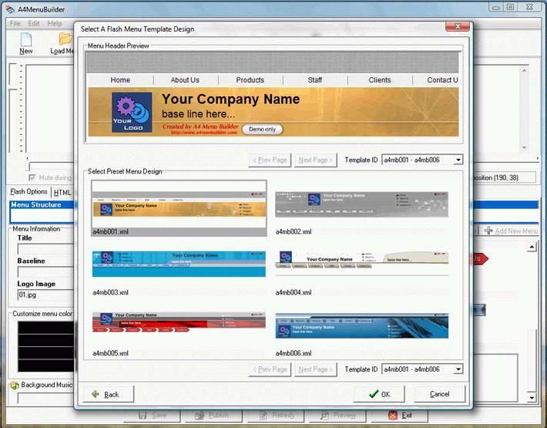
Task: Click the Home item in menu preview
Action: [x=120, y=80]
